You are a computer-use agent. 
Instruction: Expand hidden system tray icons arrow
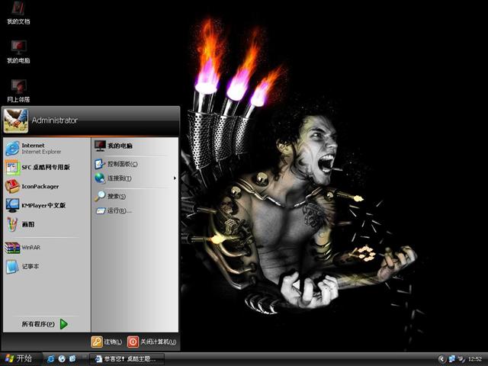[441, 358]
